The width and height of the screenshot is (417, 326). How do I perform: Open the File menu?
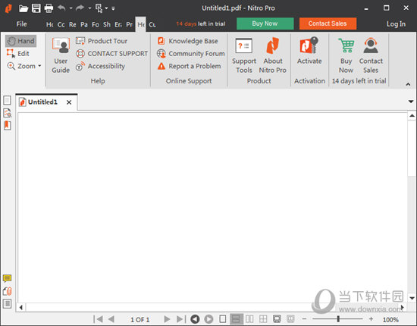coord(21,24)
